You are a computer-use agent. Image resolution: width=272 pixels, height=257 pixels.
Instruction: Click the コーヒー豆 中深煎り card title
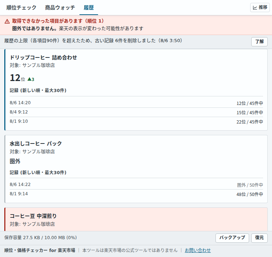(x=33, y=216)
